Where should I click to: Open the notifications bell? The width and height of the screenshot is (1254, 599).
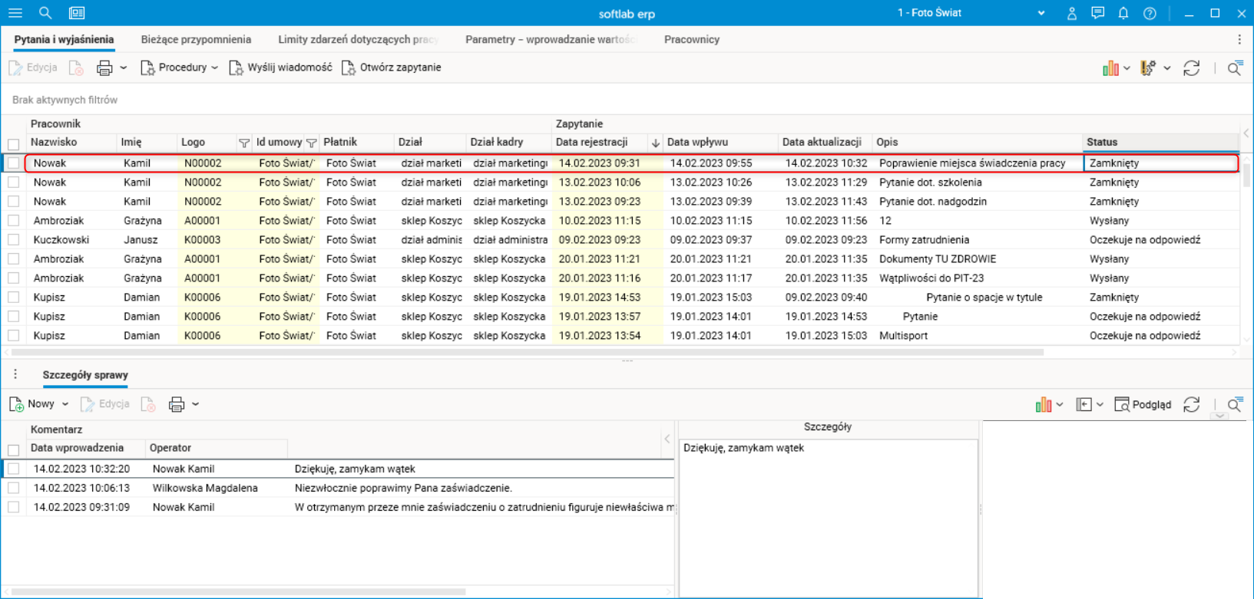click(1123, 13)
